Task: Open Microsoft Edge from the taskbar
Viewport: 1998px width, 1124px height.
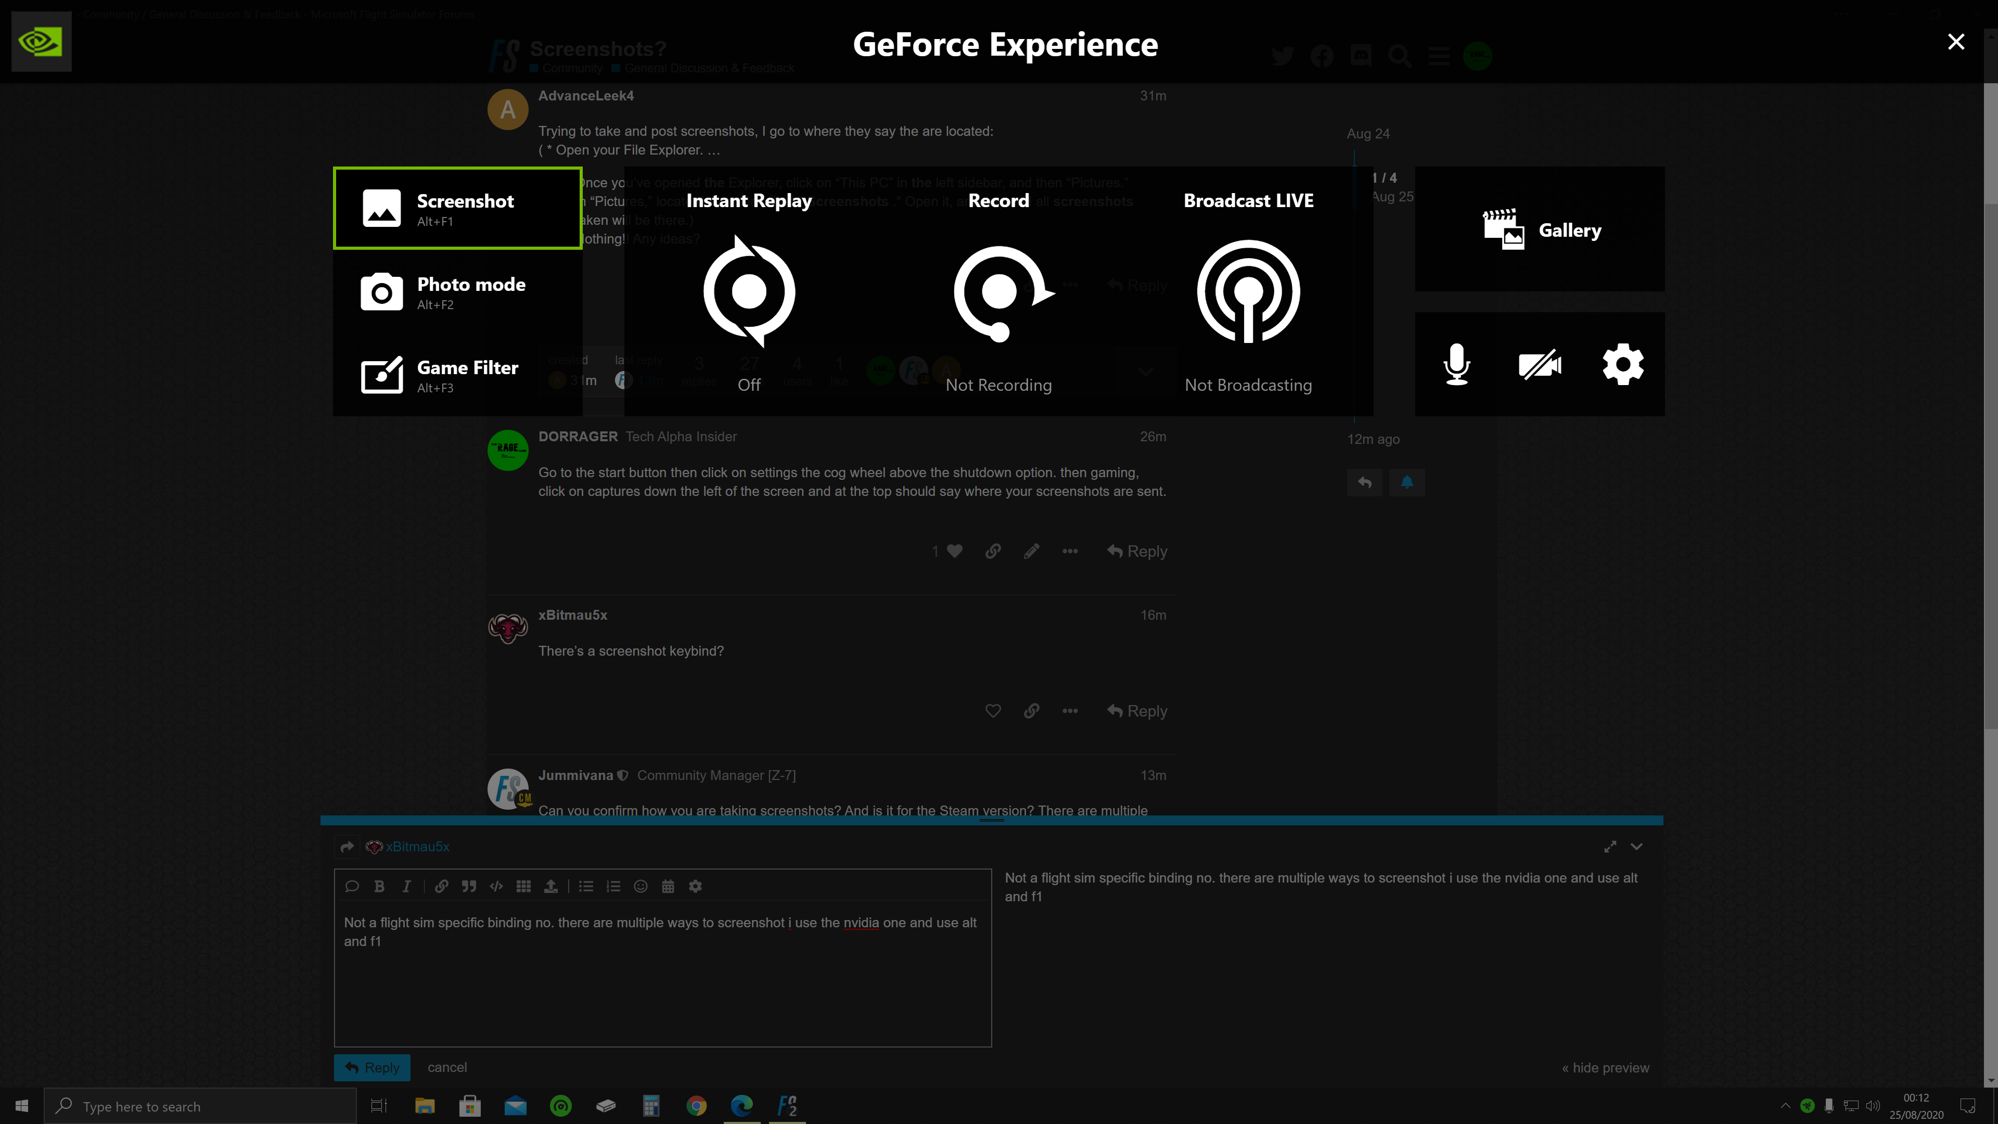Action: [x=741, y=1105]
